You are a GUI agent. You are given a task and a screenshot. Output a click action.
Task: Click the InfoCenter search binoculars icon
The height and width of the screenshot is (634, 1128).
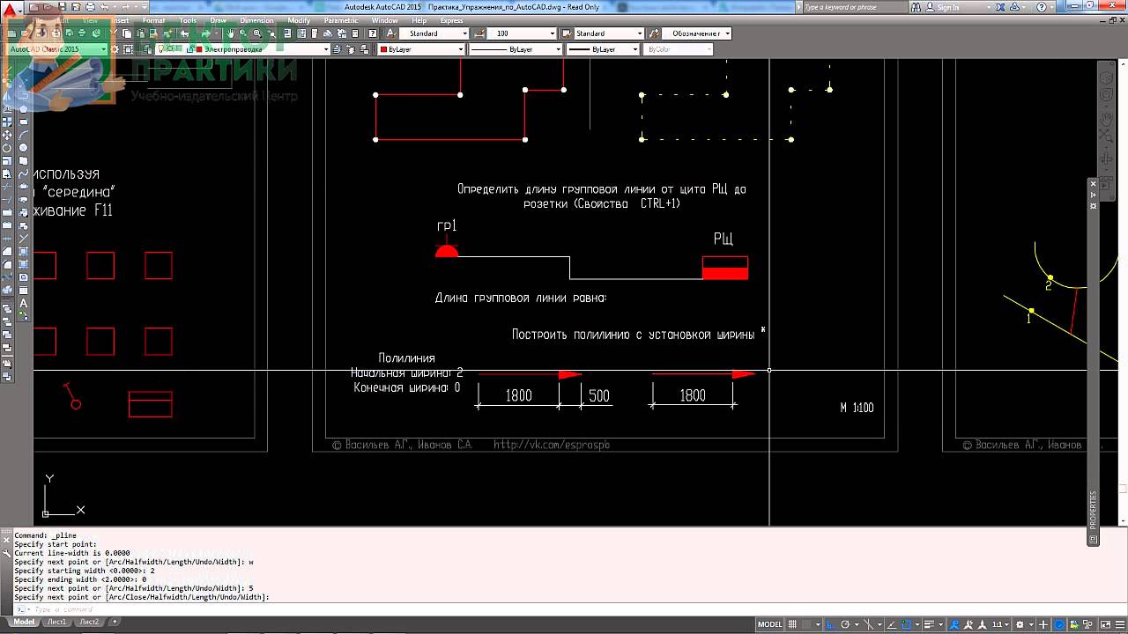click(915, 7)
